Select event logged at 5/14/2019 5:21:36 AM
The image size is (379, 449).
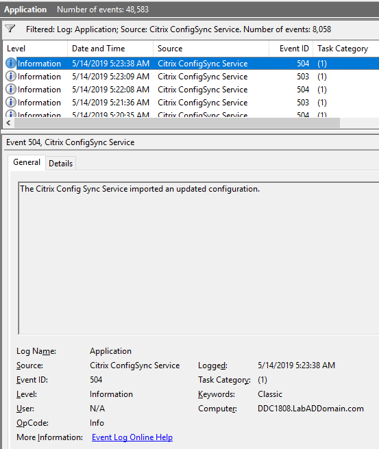(191, 103)
